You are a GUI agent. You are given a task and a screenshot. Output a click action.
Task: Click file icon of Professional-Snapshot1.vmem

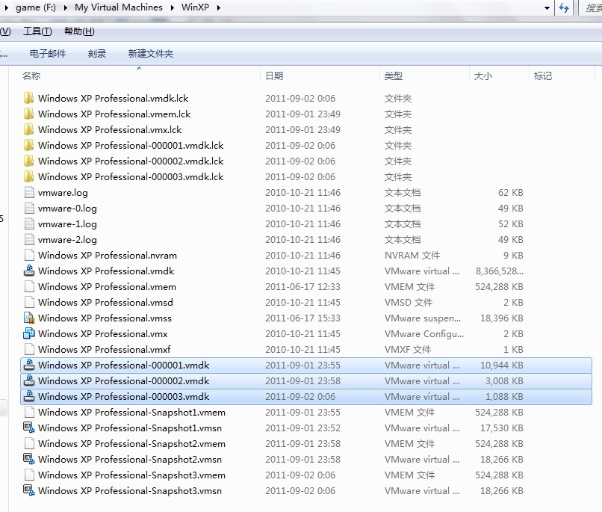(x=29, y=412)
